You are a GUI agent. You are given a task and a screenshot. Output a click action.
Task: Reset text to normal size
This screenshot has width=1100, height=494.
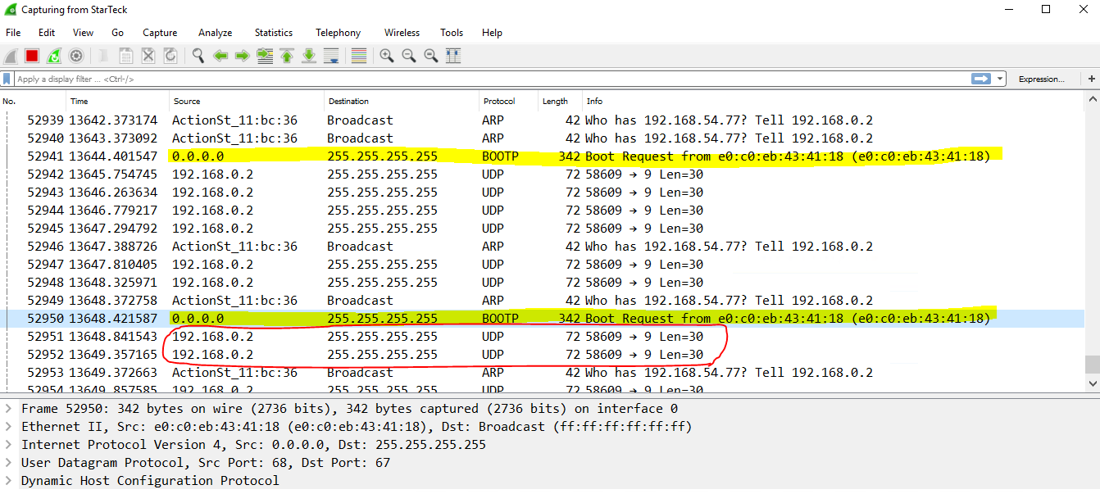(431, 56)
